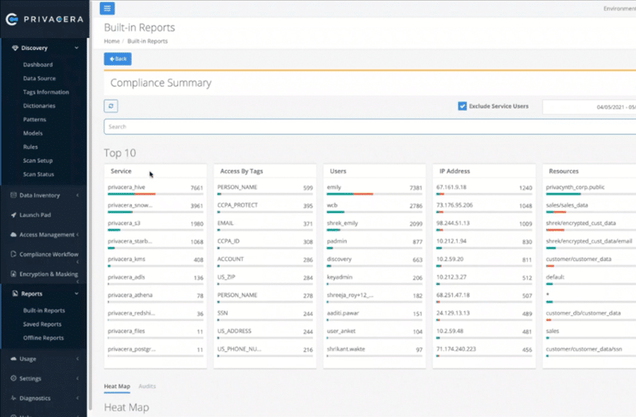Expand the Settings menu chevron
Screen dimensions: 636x417
[x=77, y=379]
